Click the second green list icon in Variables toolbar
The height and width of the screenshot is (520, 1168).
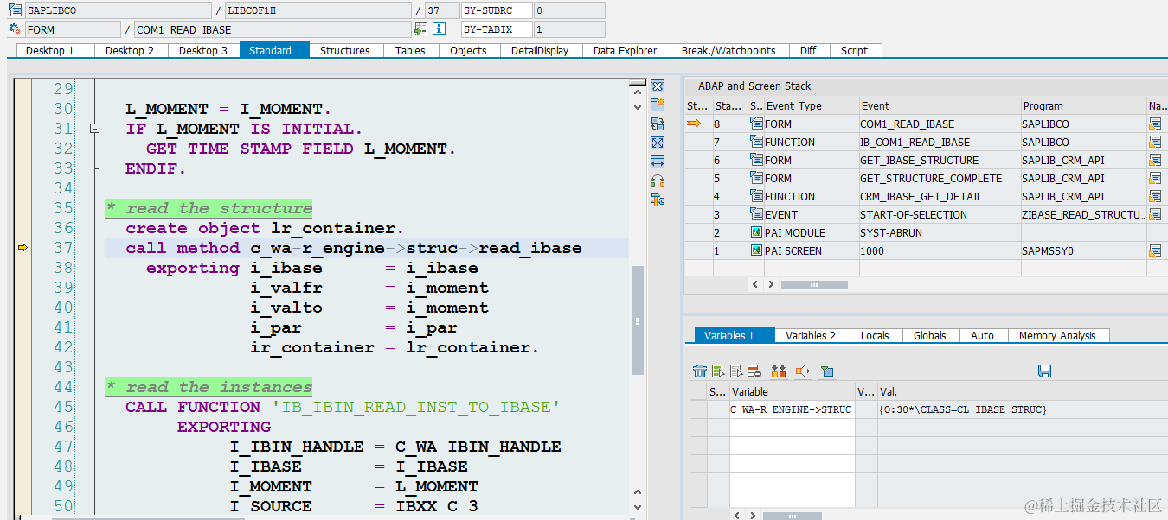[x=718, y=371]
